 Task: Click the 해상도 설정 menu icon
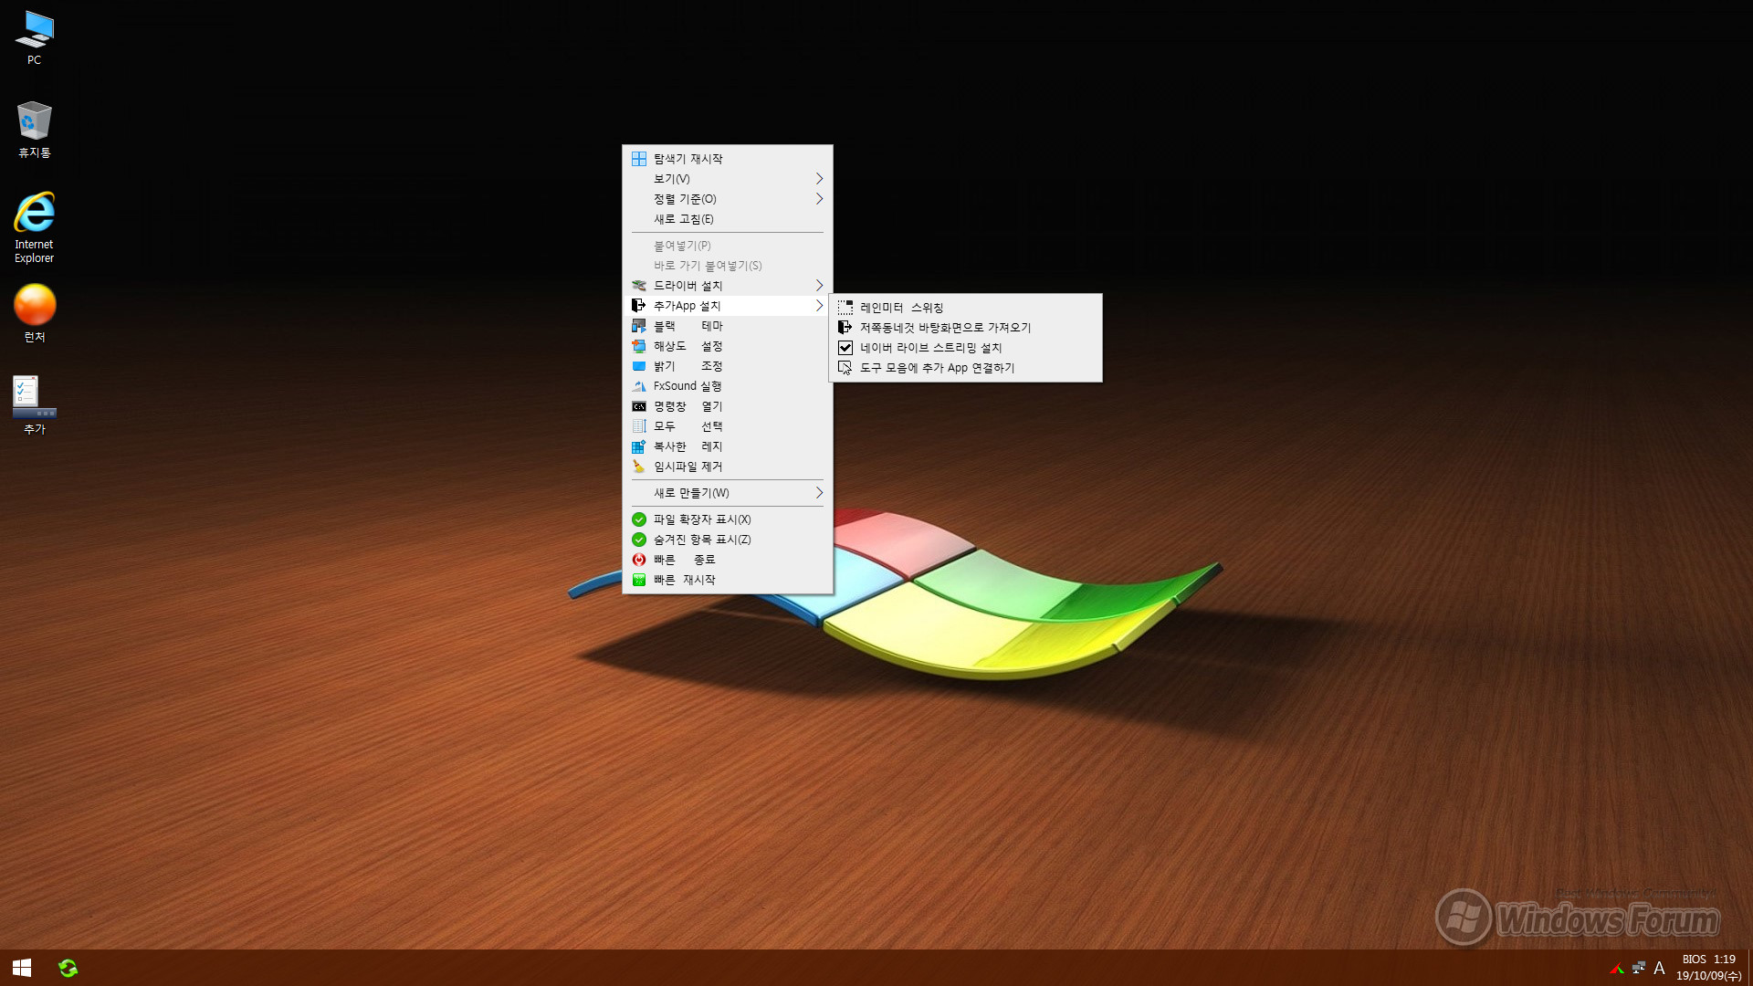[639, 346]
